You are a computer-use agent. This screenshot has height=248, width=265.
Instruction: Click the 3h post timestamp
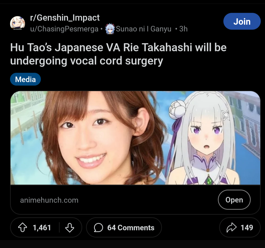(x=183, y=29)
